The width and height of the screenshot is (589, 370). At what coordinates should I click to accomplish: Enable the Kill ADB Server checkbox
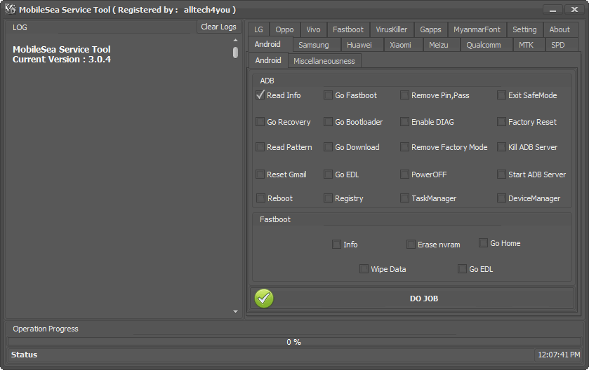501,147
